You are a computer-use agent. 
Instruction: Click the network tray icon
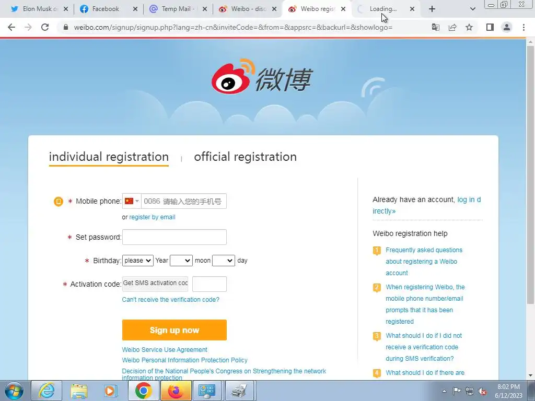(x=470, y=391)
